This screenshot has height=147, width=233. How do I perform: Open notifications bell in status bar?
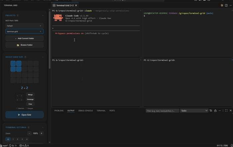pyautogui.click(x=232, y=146)
